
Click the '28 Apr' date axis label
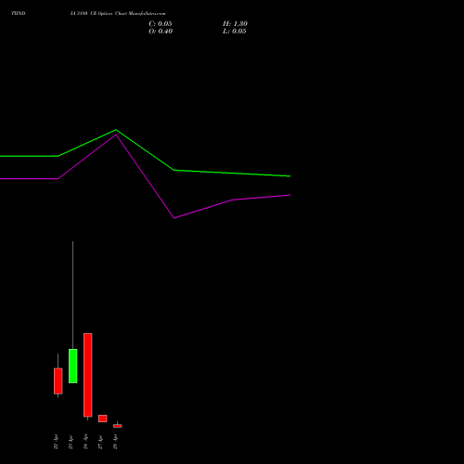coord(115,442)
